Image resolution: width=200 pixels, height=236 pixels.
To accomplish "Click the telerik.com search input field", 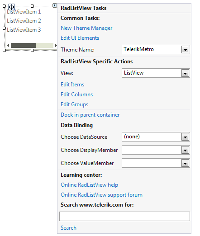I will 124,217.
